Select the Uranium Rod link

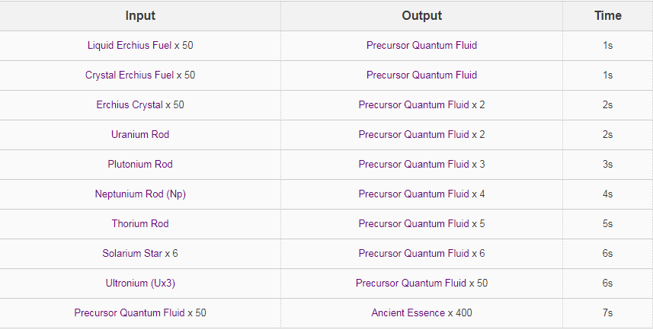coord(140,135)
